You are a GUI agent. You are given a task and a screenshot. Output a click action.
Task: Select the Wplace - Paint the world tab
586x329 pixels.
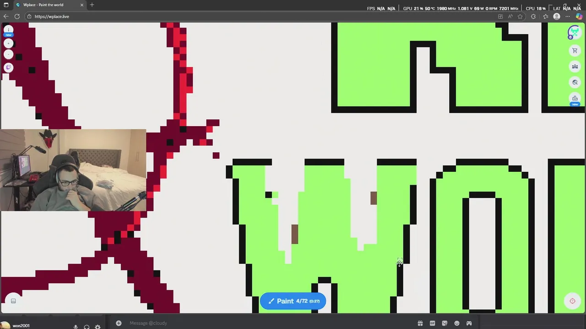(49, 5)
